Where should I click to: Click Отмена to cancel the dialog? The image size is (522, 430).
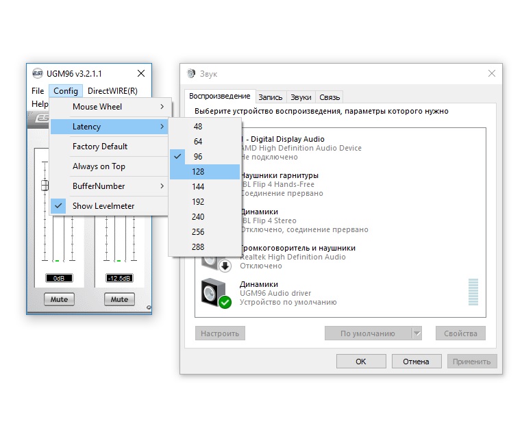(x=417, y=362)
